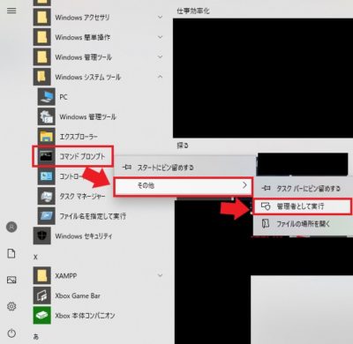Open ファイル名を指定して実行 (Run)

point(93,216)
